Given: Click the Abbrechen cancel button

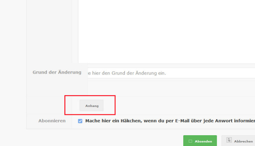Looking at the screenshot, I should pyautogui.click(x=238, y=141).
